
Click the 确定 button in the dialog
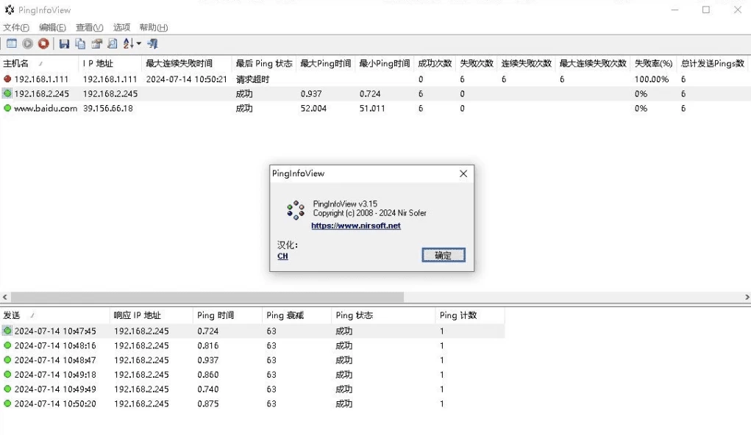443,255
